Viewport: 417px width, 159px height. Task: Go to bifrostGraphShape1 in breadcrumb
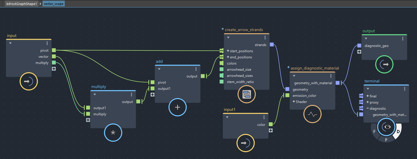pyautogui.click(x=21, y=4)
